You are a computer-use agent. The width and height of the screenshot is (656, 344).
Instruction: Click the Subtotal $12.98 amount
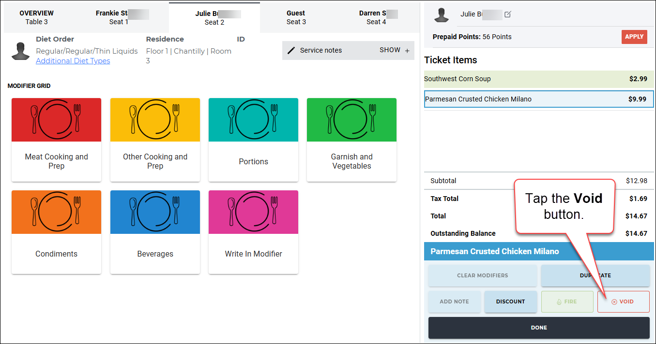click(636, 181)
